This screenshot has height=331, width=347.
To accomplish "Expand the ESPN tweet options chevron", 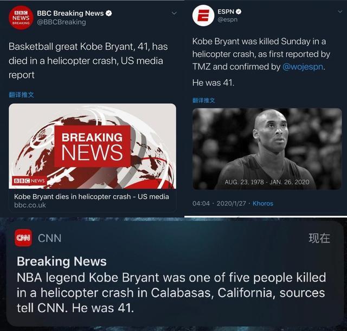I will (x=340, y=11).
